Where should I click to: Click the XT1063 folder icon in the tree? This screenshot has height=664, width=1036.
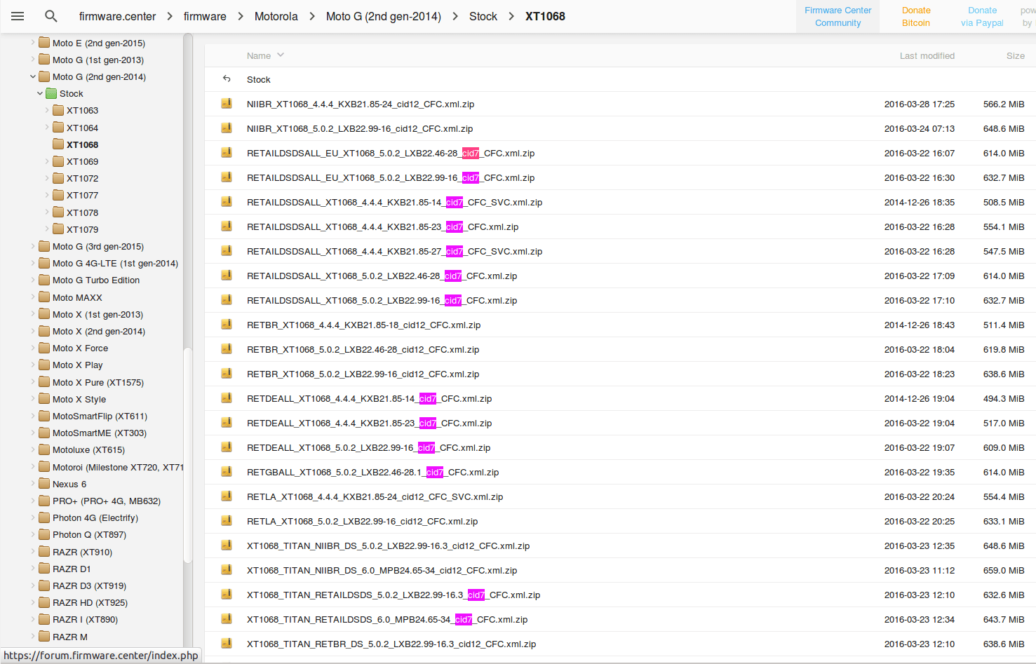[58, 110]
